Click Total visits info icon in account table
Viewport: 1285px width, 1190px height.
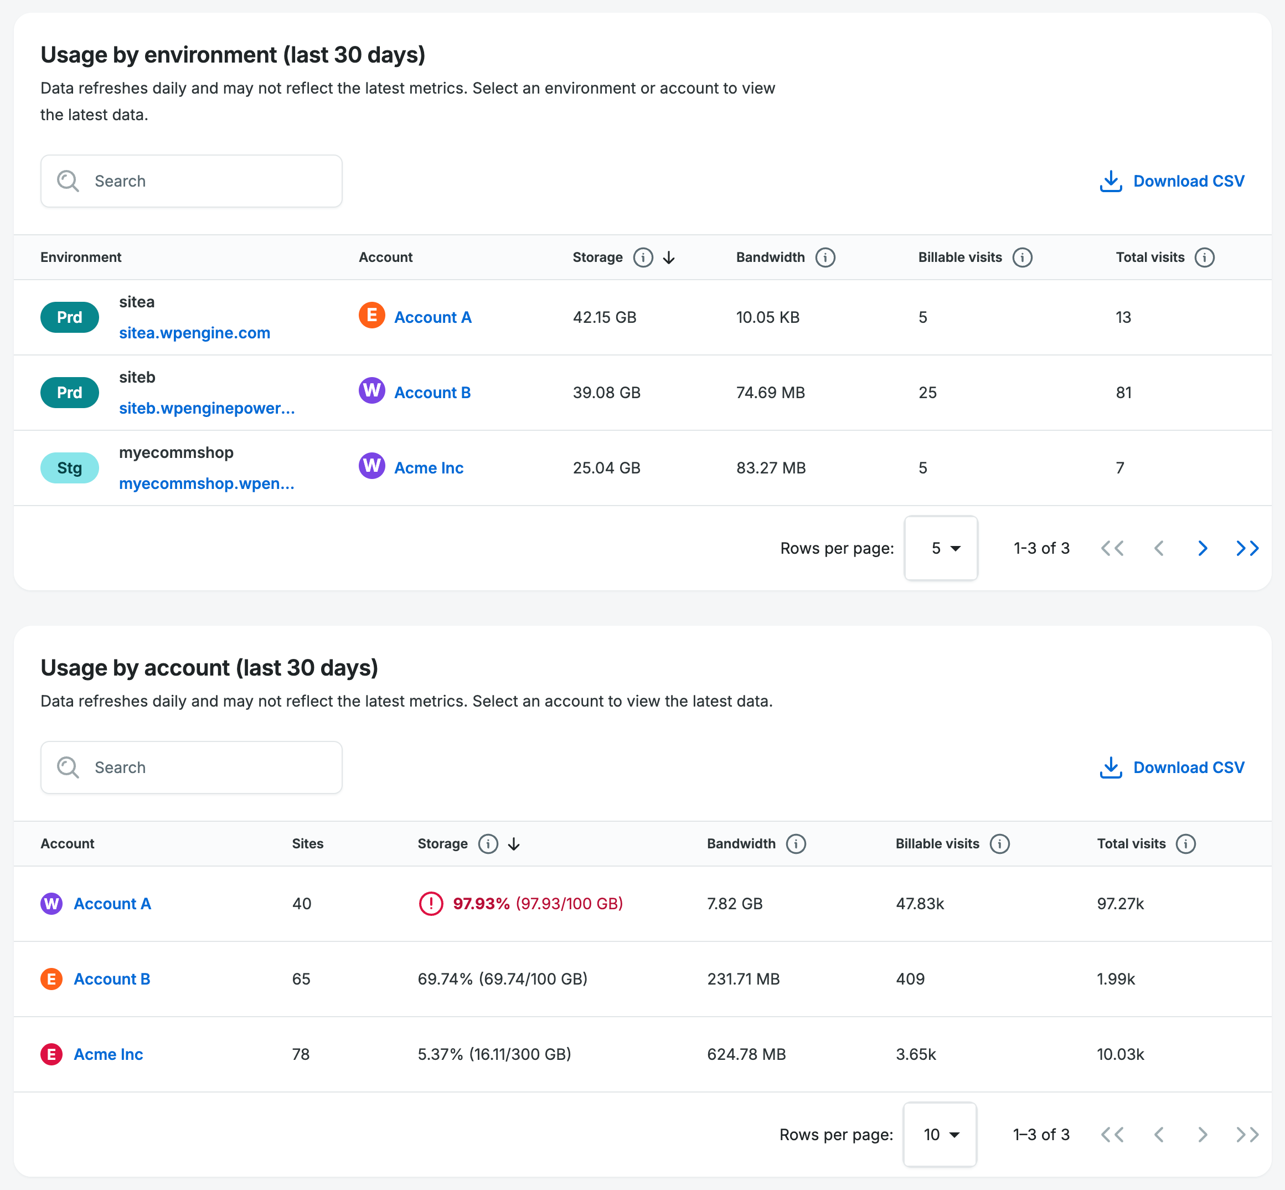pos(1185,843)
